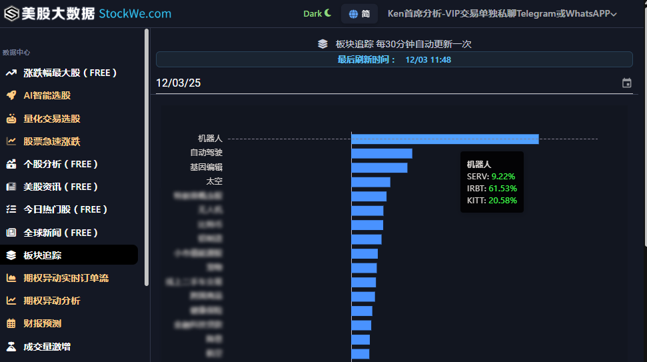Click the calendar grid icon beside 财报预测
Viewport: 647px width, 362px height.
(11, 323)
